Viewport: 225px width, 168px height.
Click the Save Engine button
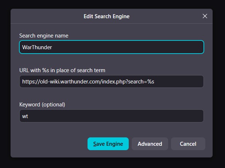(108, 144)
